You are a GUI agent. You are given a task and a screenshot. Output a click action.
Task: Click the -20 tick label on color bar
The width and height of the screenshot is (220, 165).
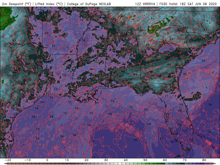8,160
